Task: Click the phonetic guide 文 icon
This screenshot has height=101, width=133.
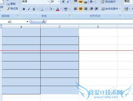Action: click(x=66, y=9)
